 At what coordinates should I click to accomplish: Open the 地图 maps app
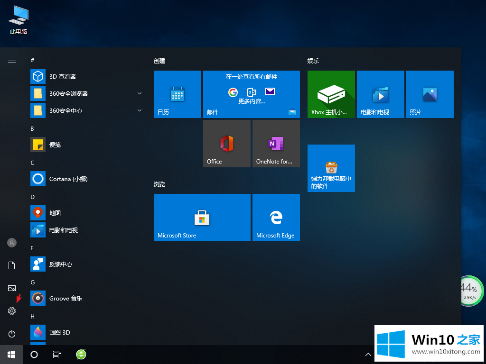[x=86, y=213]
